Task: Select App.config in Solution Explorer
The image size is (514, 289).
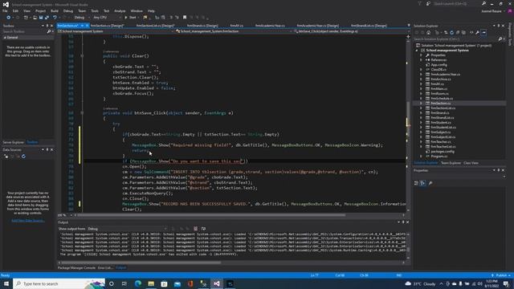Action: (439, 65)
